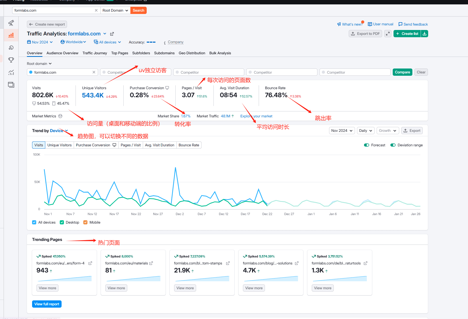Open the Daily granularity dropdown
Image resolution: width=468 pixels, height=319 pixels.
(366, 131)
